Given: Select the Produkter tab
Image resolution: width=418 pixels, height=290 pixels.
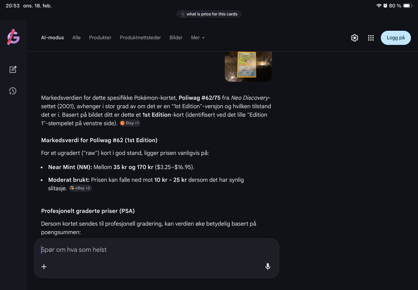Looking at the screenshot, I should coord(100,38).
